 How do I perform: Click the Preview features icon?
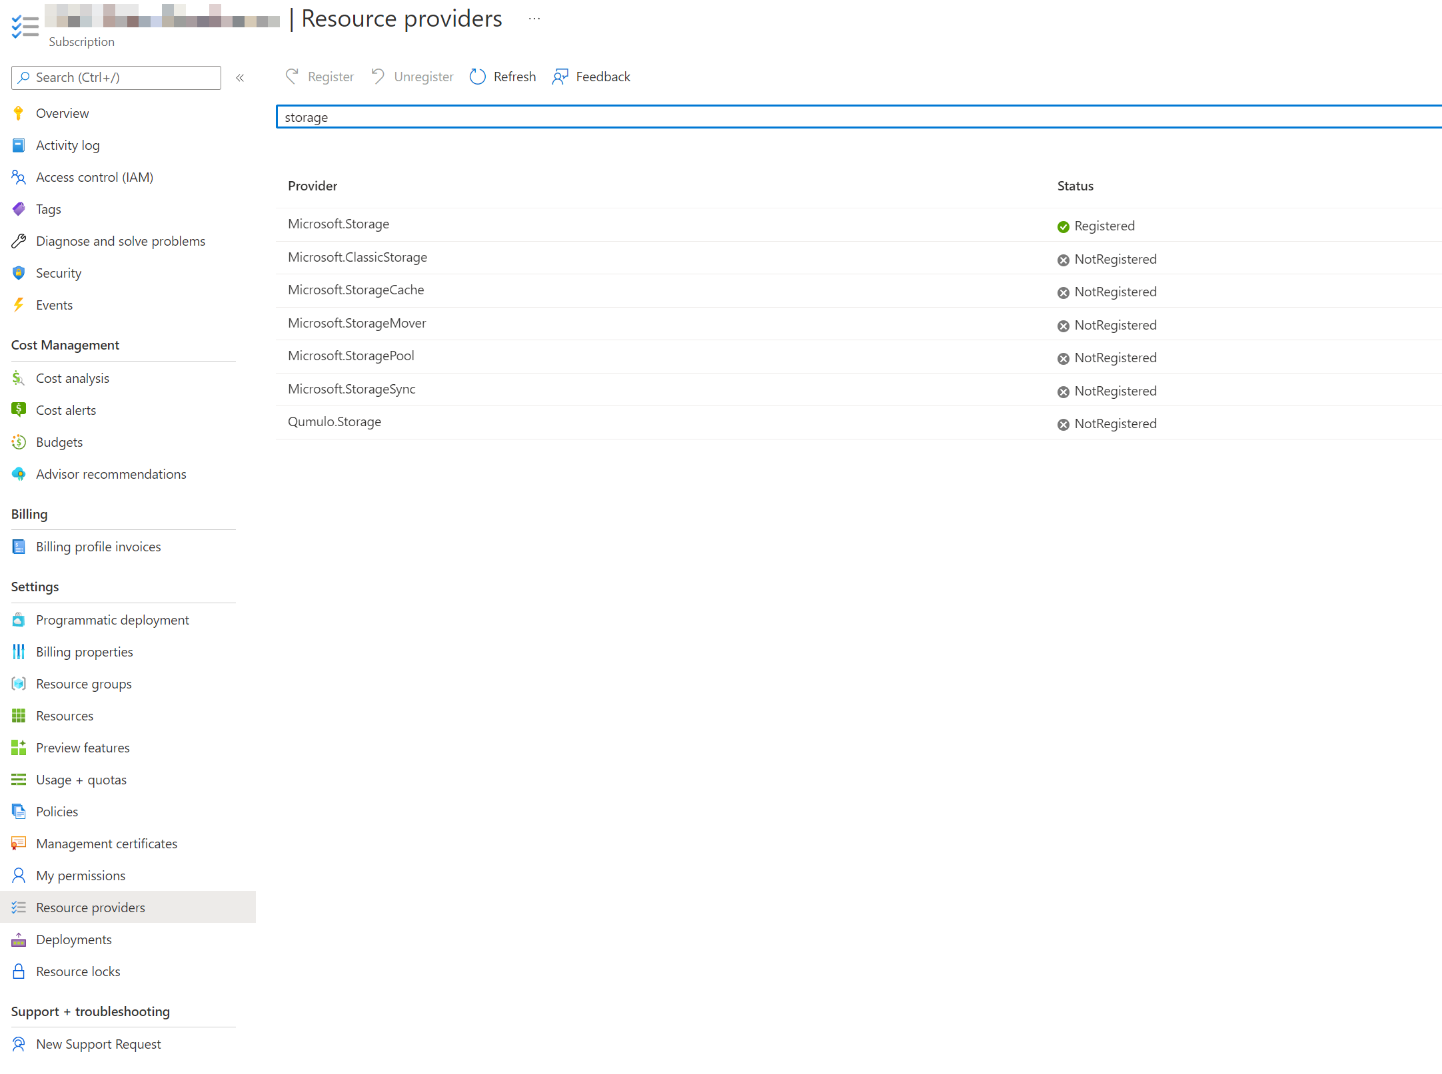tap(19, 748)
